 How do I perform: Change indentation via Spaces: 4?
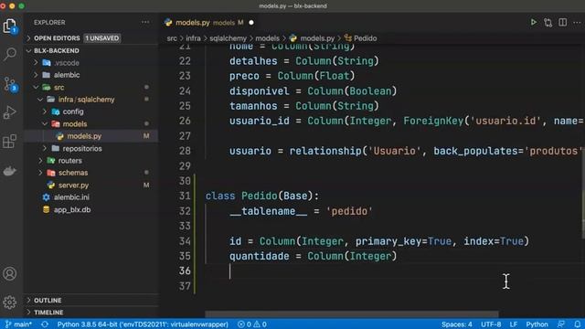click(457, 324)
